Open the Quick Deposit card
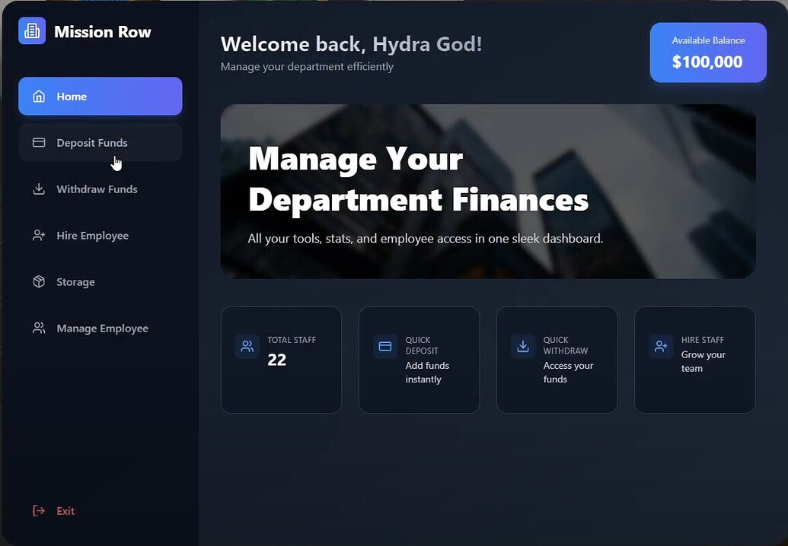Viewport: 788px width, 546px height. tap(419, 359)
